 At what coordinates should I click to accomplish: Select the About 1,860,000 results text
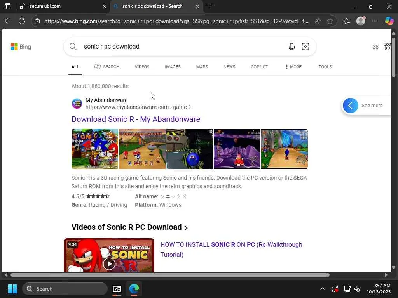[x=100, y=86]
